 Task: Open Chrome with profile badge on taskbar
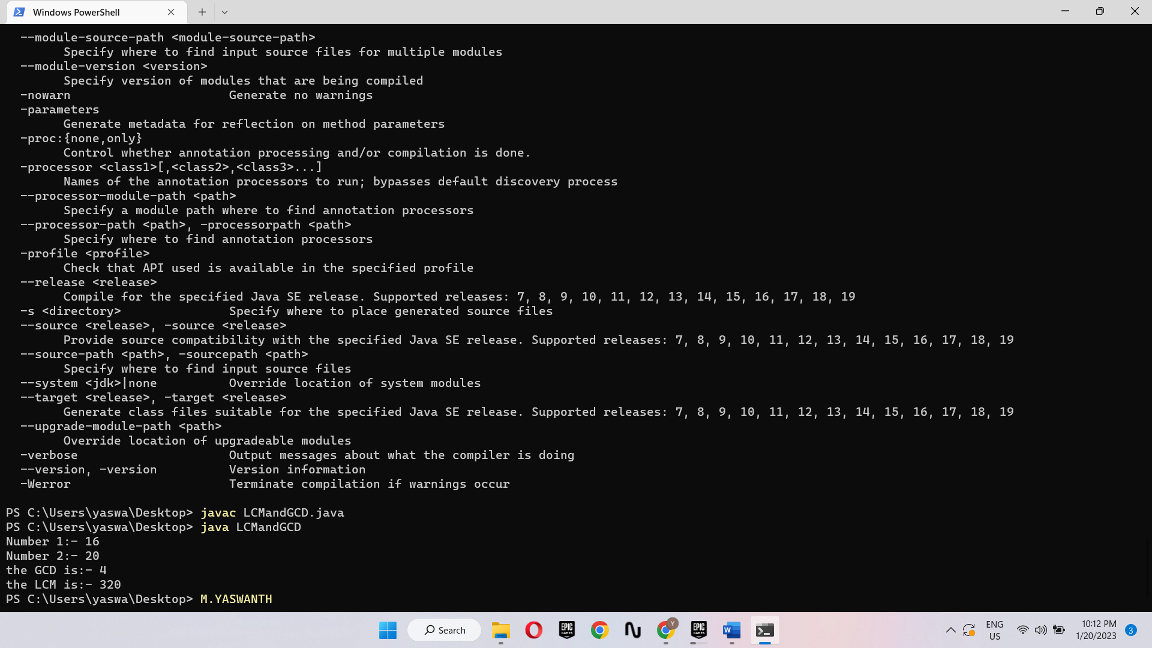click(x=666, y=630)
